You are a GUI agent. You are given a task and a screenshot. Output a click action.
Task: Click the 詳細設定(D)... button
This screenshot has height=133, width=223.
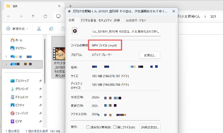(x=150, y=127)
